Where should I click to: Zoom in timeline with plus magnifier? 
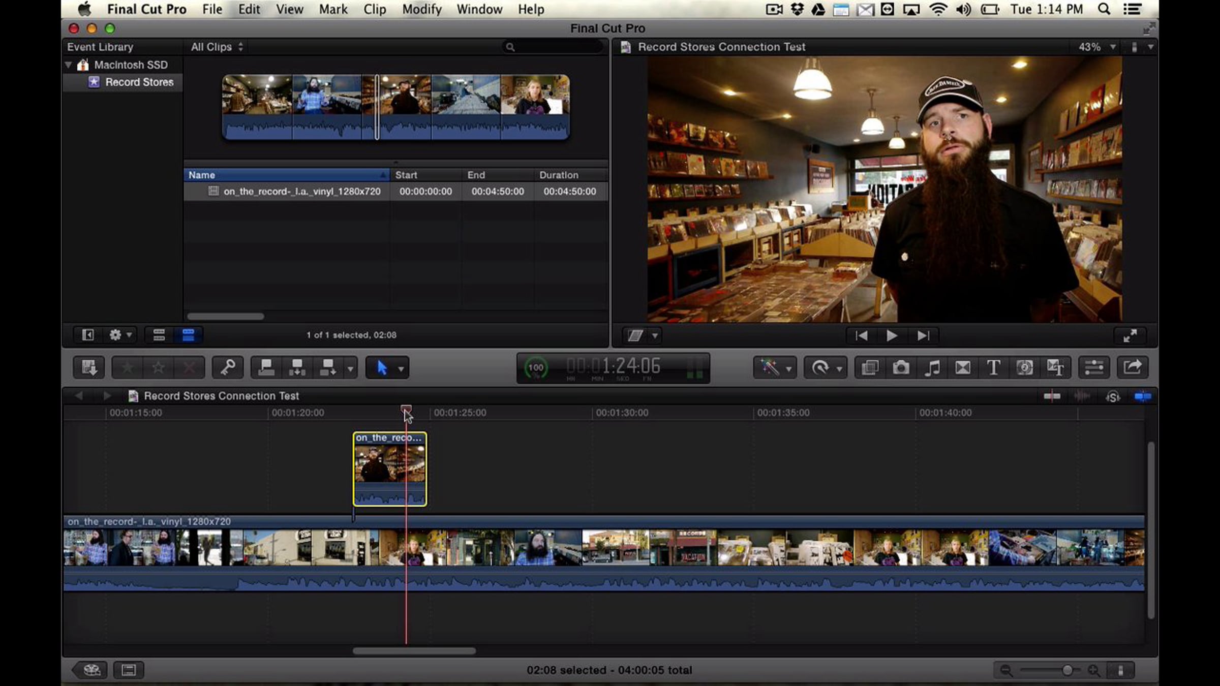tap(1094, 670)
